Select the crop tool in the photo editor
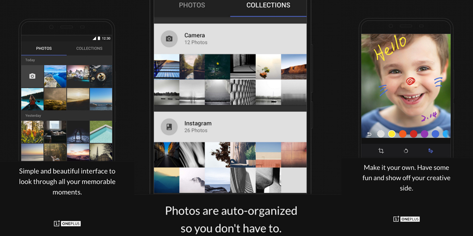This screenshot has width=473, height=236. (x=381, y=151)
